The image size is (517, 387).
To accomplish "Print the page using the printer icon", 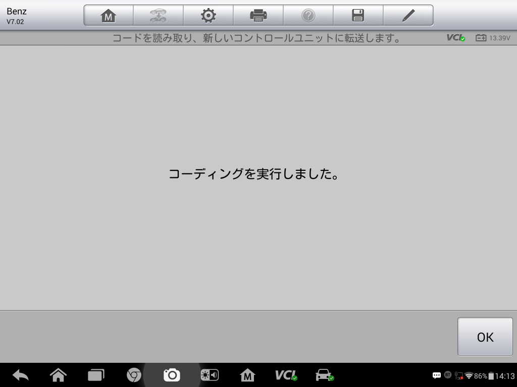I will (258, 16).
